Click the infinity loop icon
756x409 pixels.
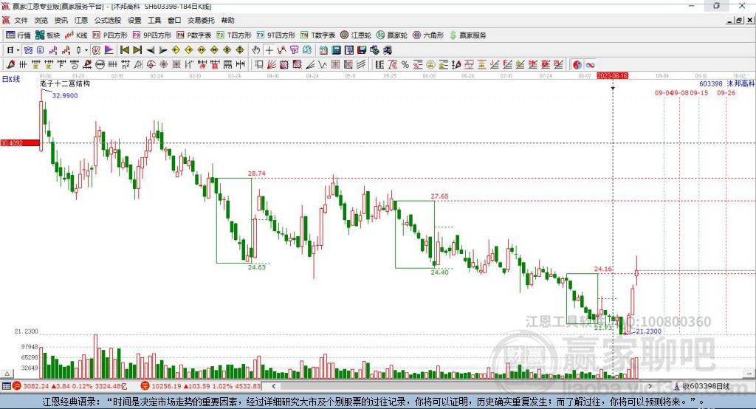pos(590,65)
